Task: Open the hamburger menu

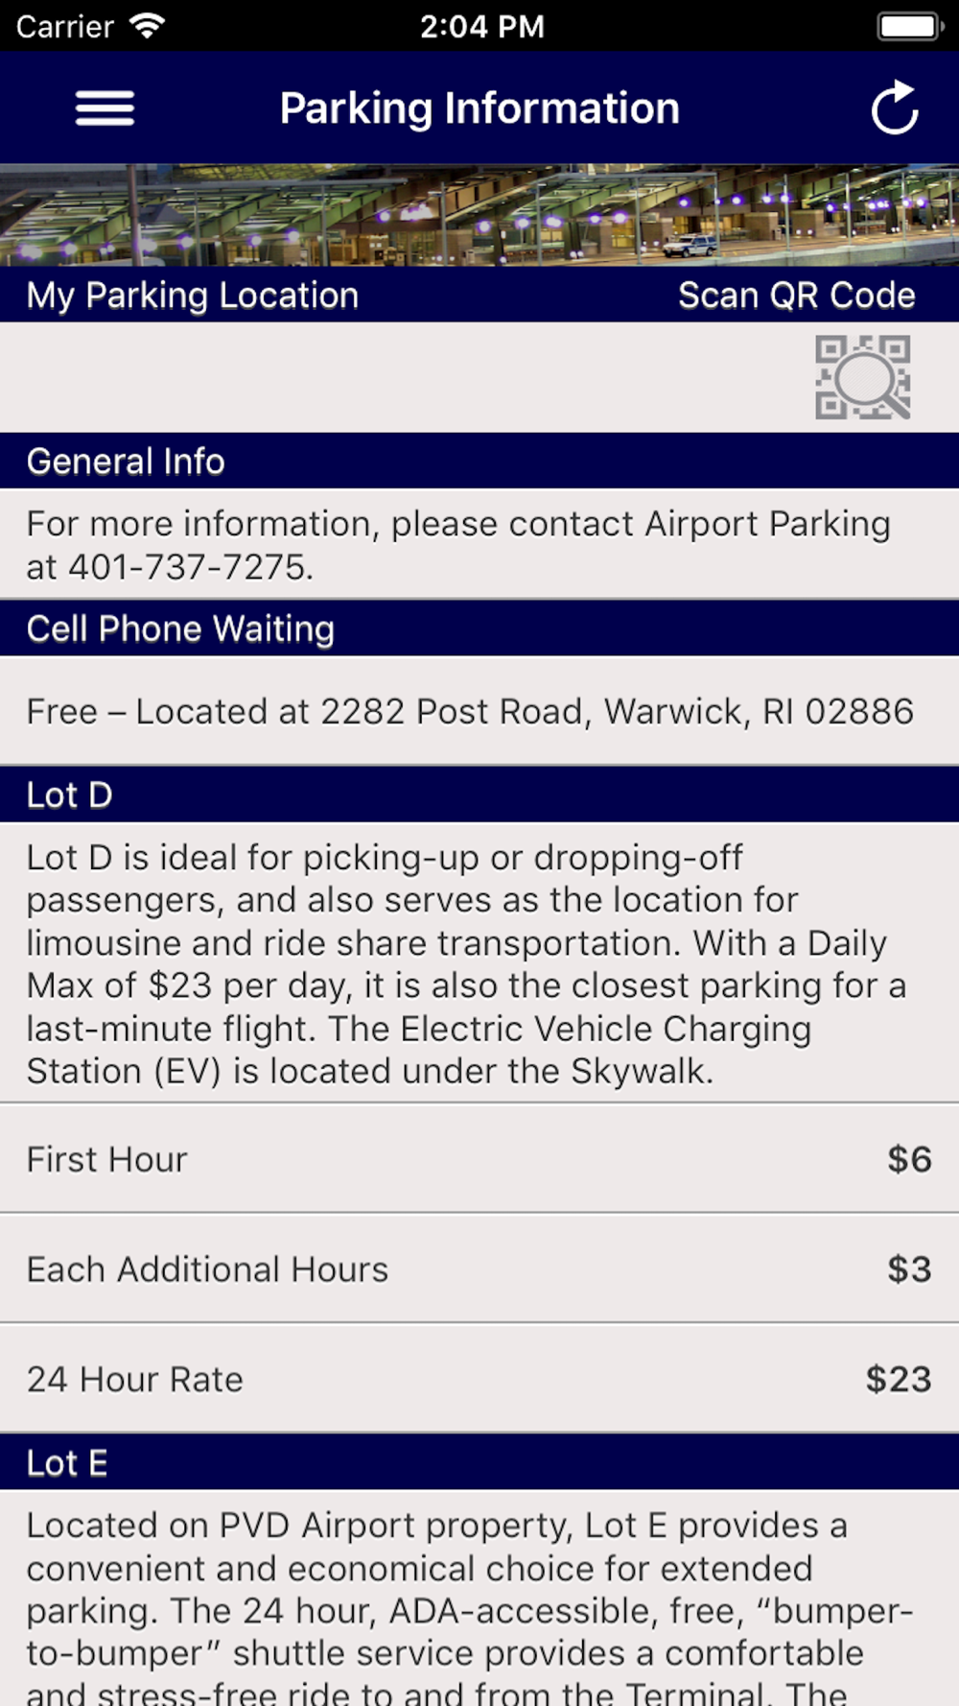Action: tap(105, 108)
